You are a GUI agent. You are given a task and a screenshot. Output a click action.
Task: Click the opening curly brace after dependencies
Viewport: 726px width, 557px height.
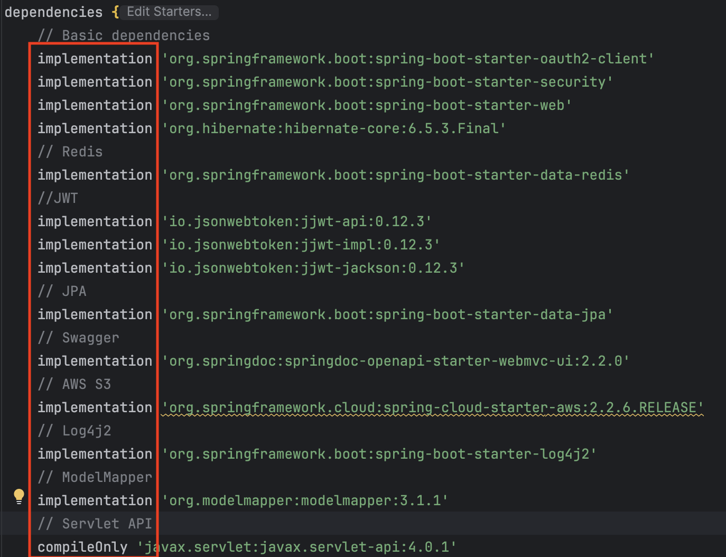coord(115,12)
